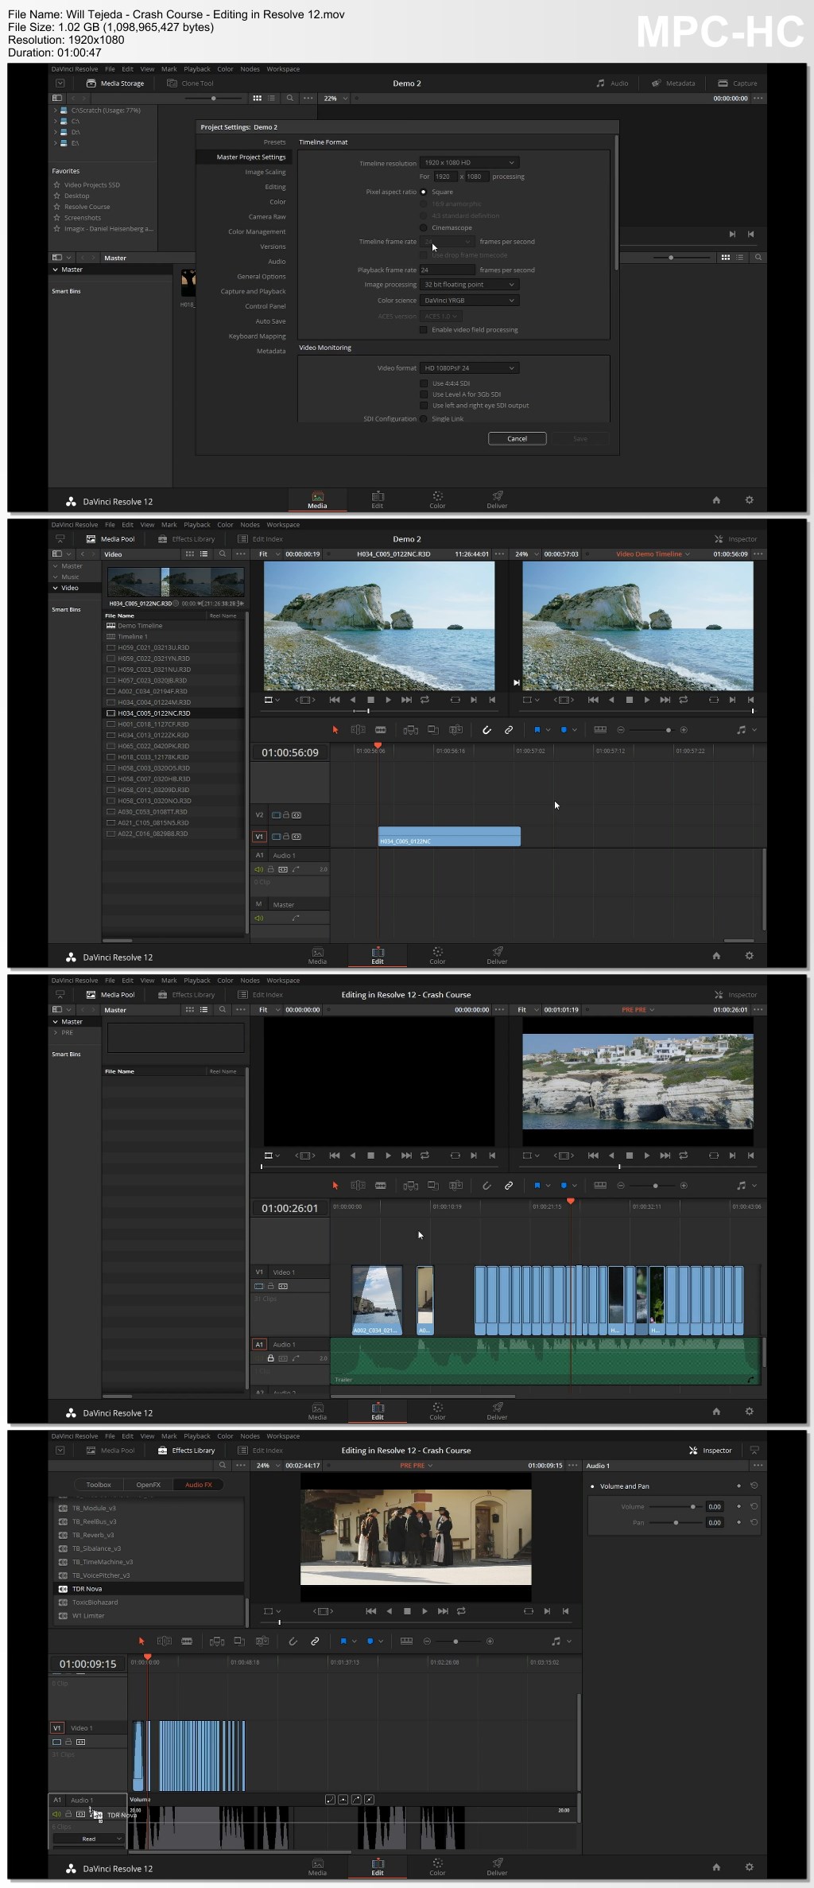Click the W1 Limiter plugin icon
Screen dimensions: 814x1888
[64, 1616]
